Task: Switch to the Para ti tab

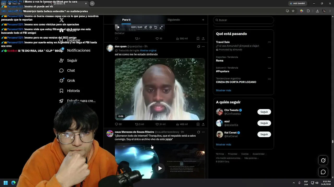Action: pyautogui.click(x=126, y=20)
